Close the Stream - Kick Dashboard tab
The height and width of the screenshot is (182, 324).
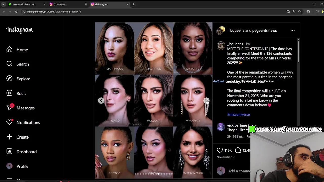point(44,4)
